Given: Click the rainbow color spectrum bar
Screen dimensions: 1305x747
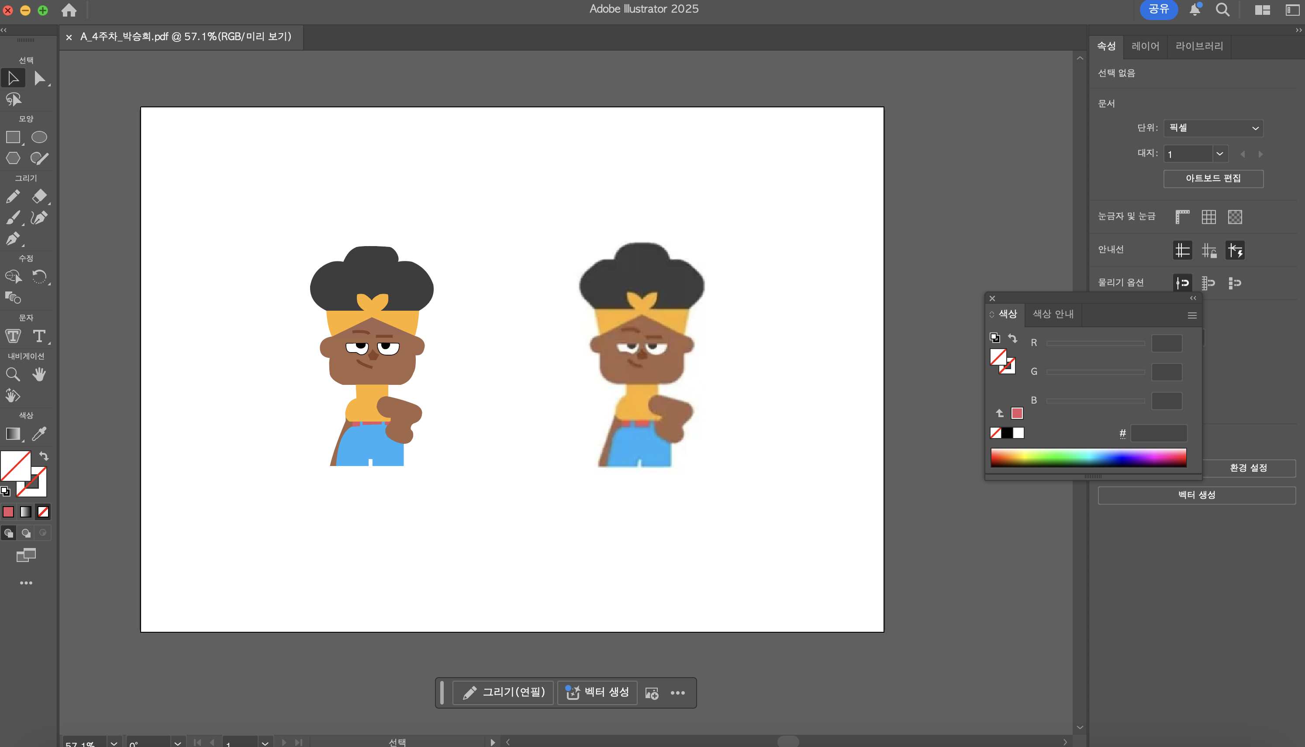Looking at the screenshot, I should click(1088, 457).
